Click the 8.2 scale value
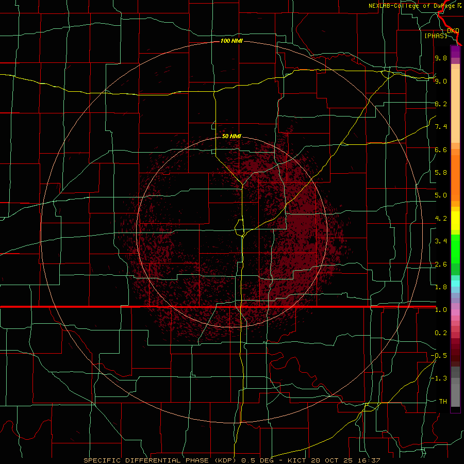The height and width of the screenshot is (464, 464). point(441,104)
